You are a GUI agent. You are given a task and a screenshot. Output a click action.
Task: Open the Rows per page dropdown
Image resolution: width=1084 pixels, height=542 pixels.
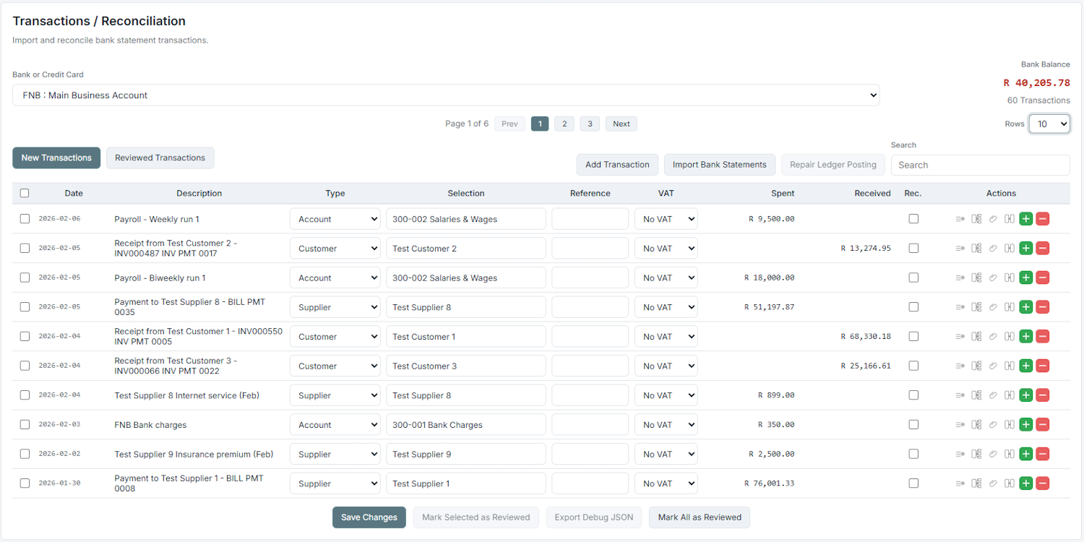(1049, 124)
